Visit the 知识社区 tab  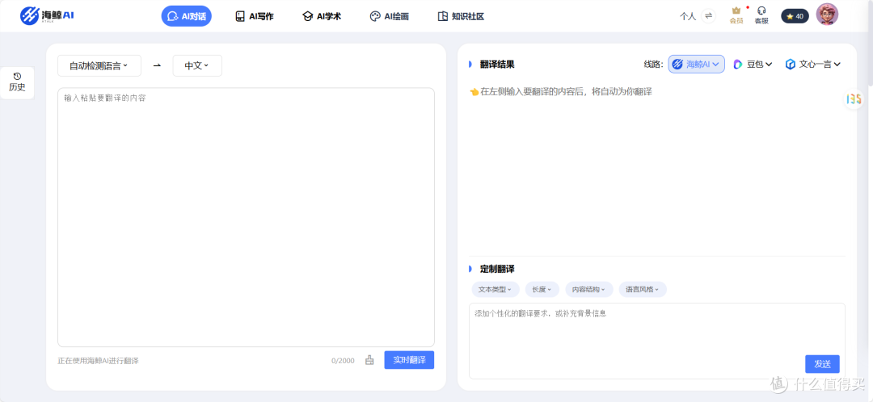click(x=461, y=16)
